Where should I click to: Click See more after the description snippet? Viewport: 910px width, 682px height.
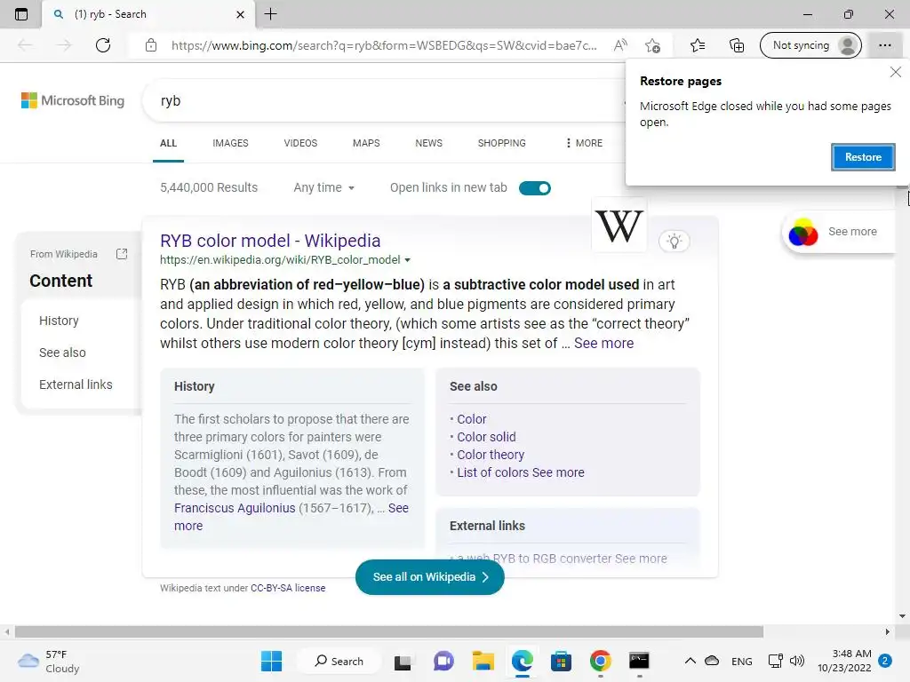click(603, 344)
